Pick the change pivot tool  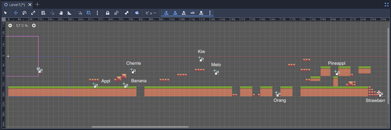(52, 13)
